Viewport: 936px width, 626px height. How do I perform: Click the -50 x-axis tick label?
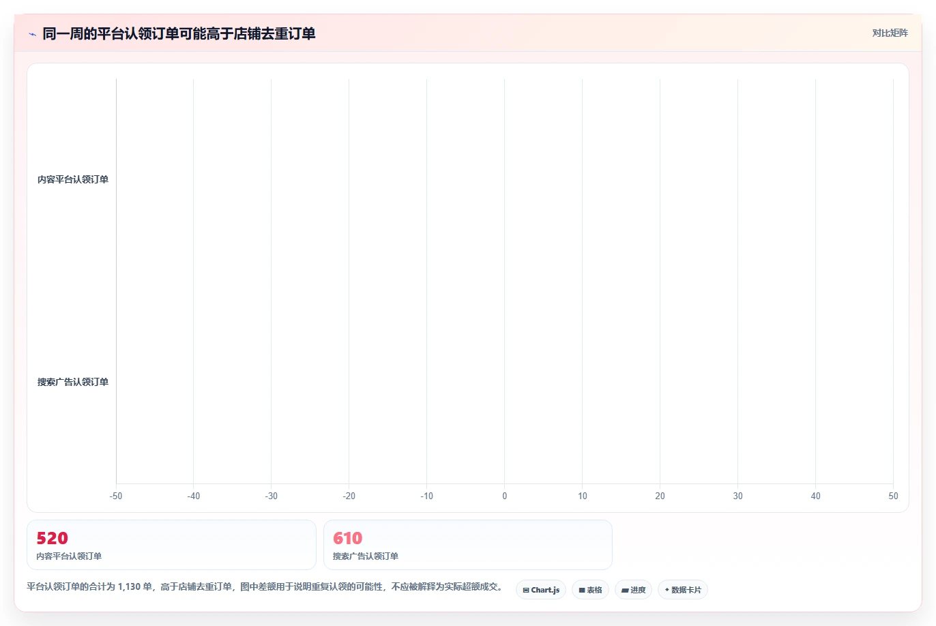tap(116, 496)
